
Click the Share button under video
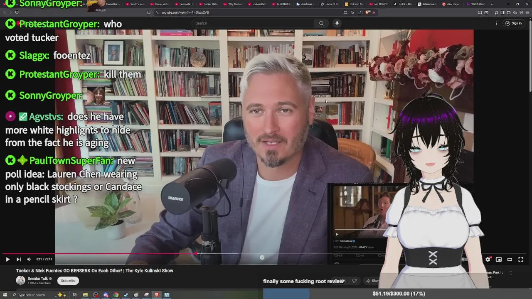click(x=372, y=281)
